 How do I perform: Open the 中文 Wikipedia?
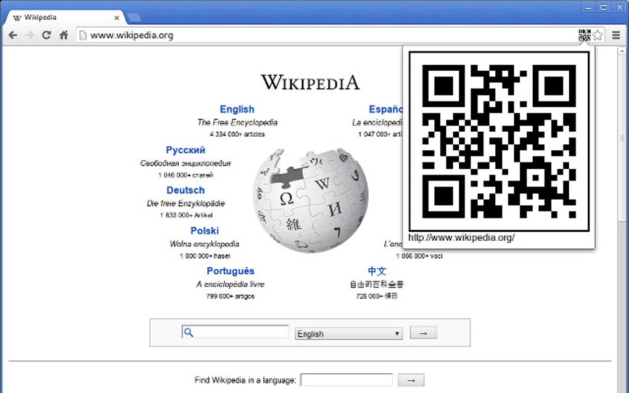point(378,271)
